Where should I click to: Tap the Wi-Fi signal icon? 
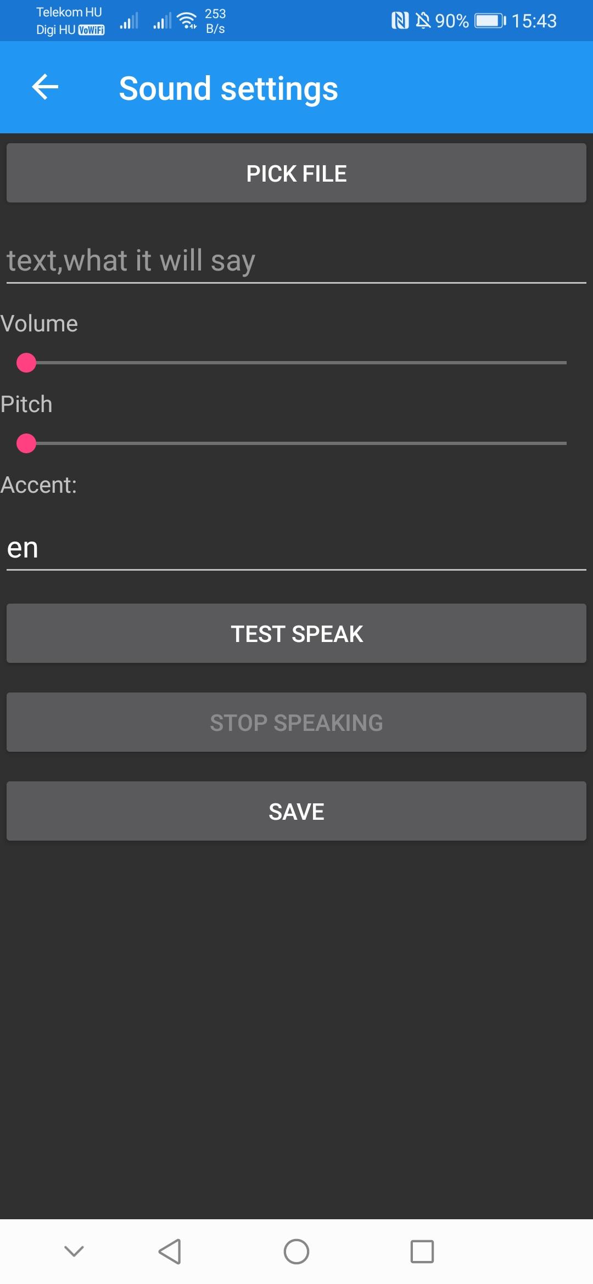click(x=188, y=20)
